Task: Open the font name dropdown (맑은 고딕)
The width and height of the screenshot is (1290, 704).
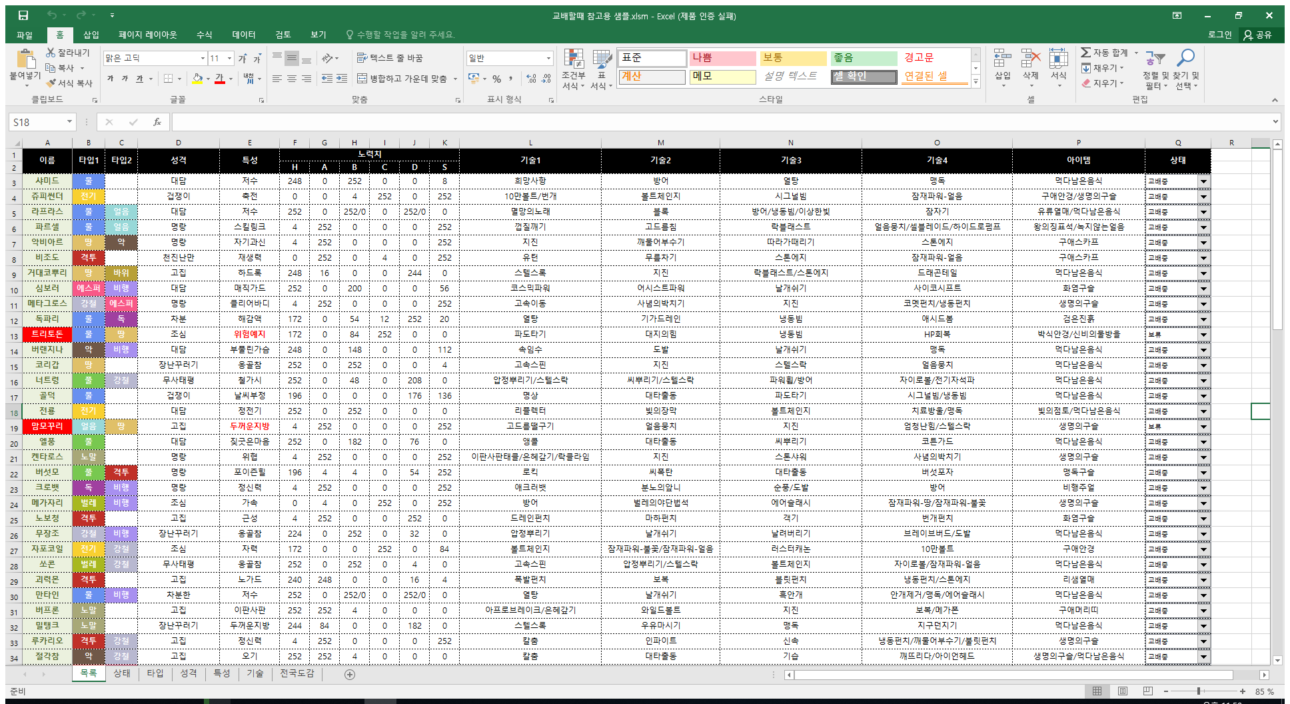Action: click(203, 59)
